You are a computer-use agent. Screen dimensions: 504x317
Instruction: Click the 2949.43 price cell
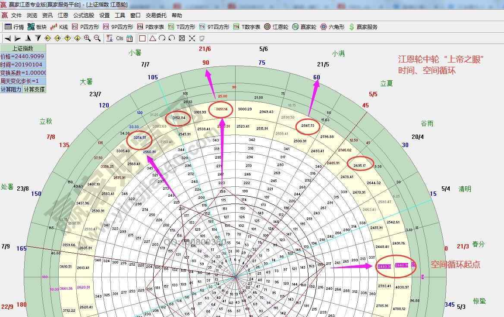point(266,112)
